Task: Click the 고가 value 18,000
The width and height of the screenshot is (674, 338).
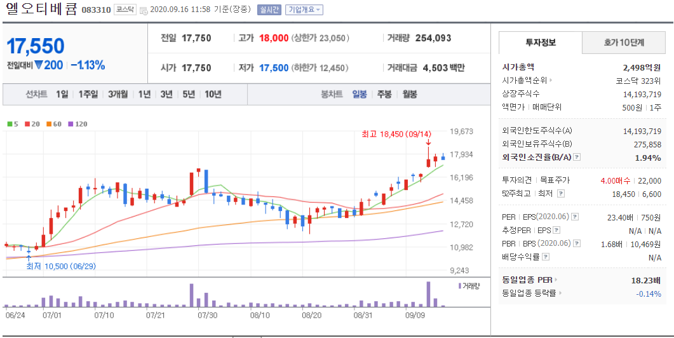Action: [x=274, y=38]
